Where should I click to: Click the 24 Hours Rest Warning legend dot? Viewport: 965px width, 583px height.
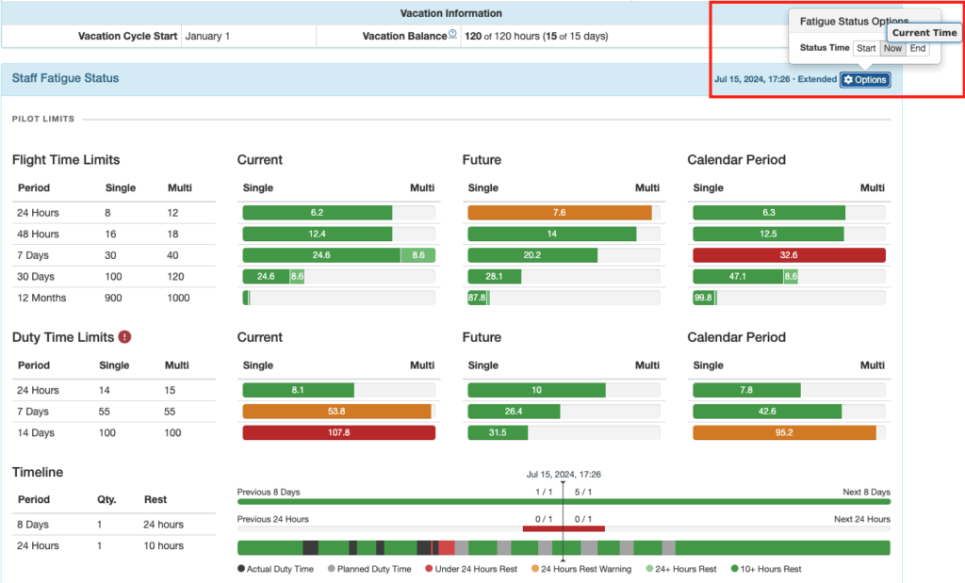[x=535, y=569]
